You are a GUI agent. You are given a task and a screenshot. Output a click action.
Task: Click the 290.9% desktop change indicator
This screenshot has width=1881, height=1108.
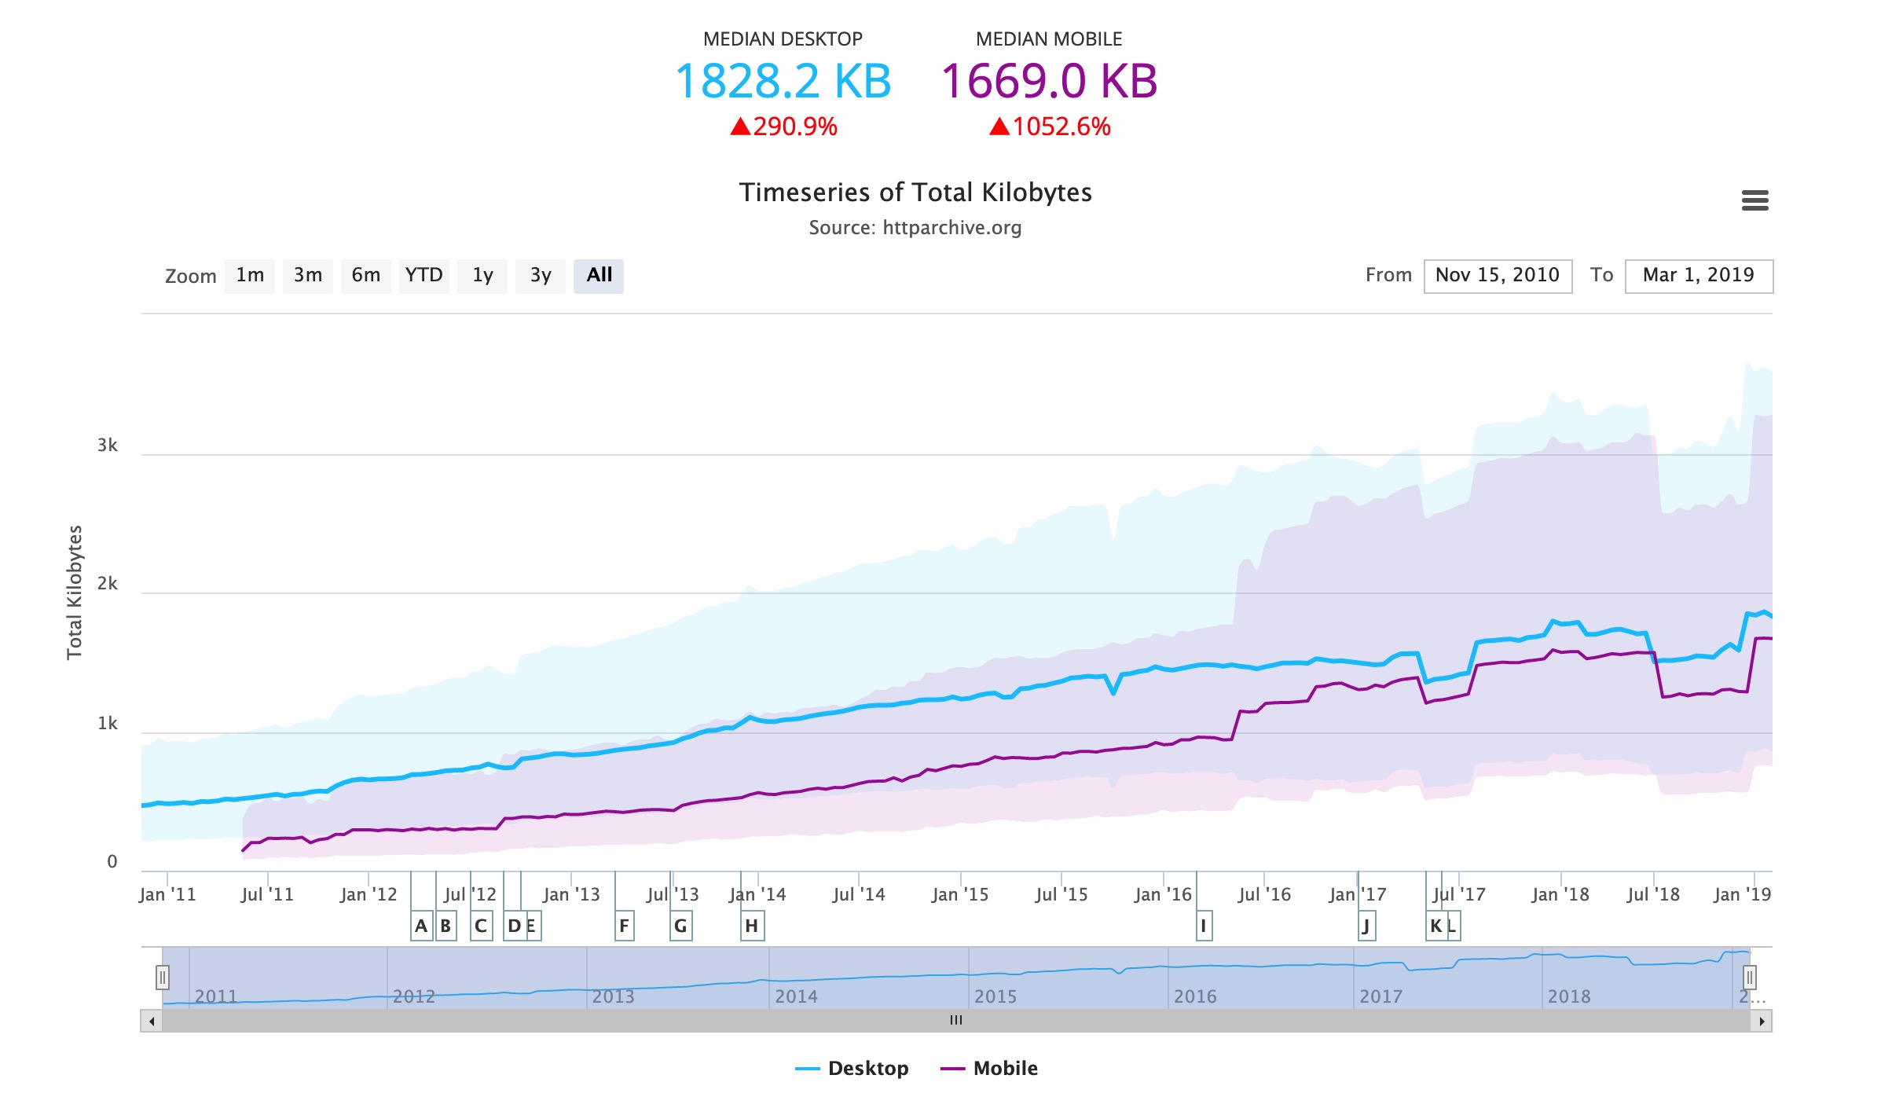[x=783, y=127]
